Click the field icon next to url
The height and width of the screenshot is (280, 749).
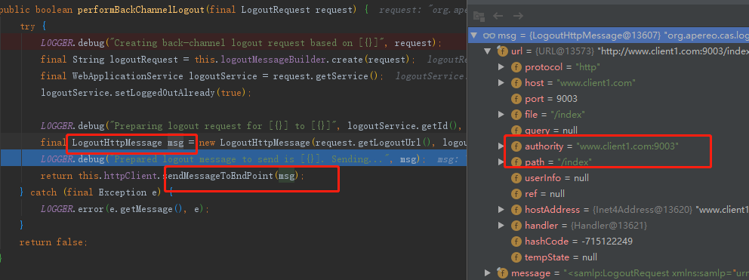pos(503,51)
